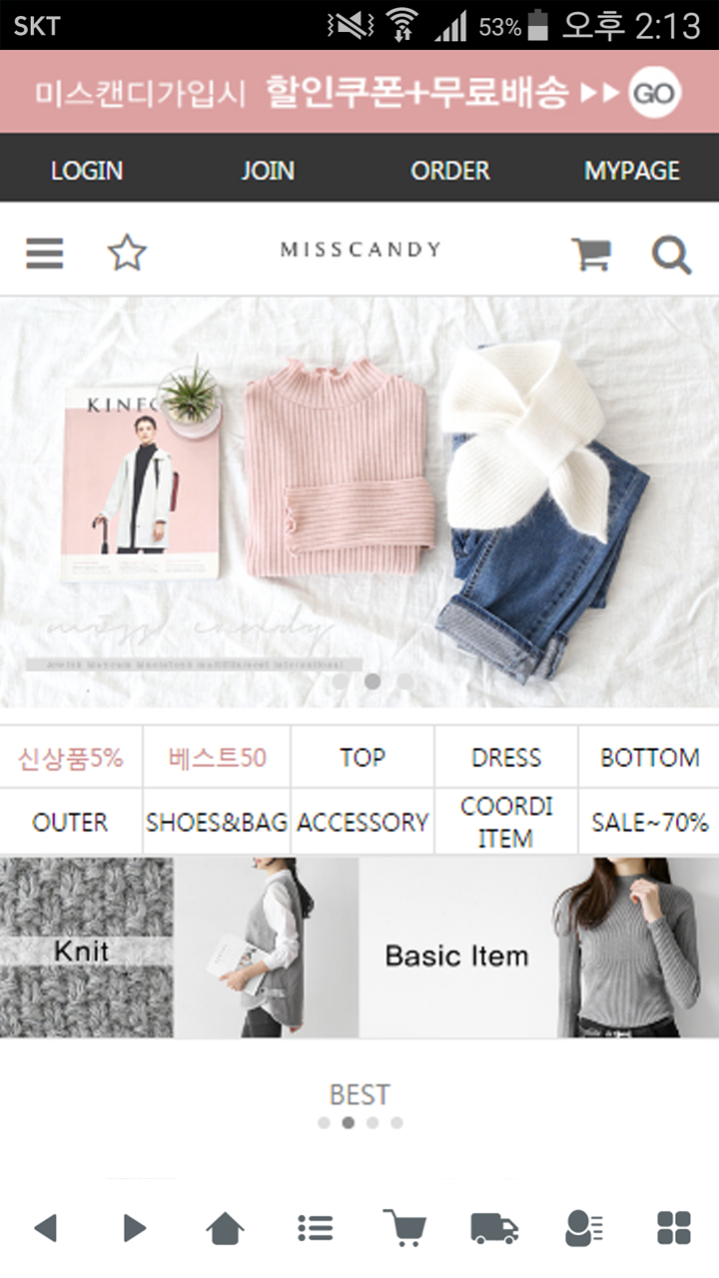
Task: Tap the user profile icon in bottom bar
Action: coord(583,1228)
